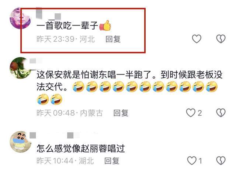Dislike the 赵丽蓉 comment with broken heart
This screenshot has height=172, width=236.
coord(221,161)
